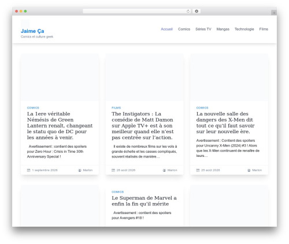
Task: Click the excerpt starting Il existe de nombreux films
Action: 144,152
